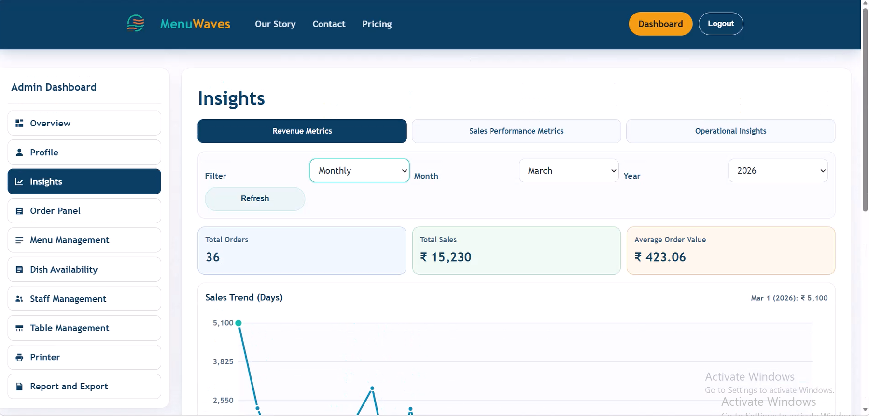Click the page vertical scrollbar thumb
Viewport: 869px width, 416px height.
coord(865,110)
